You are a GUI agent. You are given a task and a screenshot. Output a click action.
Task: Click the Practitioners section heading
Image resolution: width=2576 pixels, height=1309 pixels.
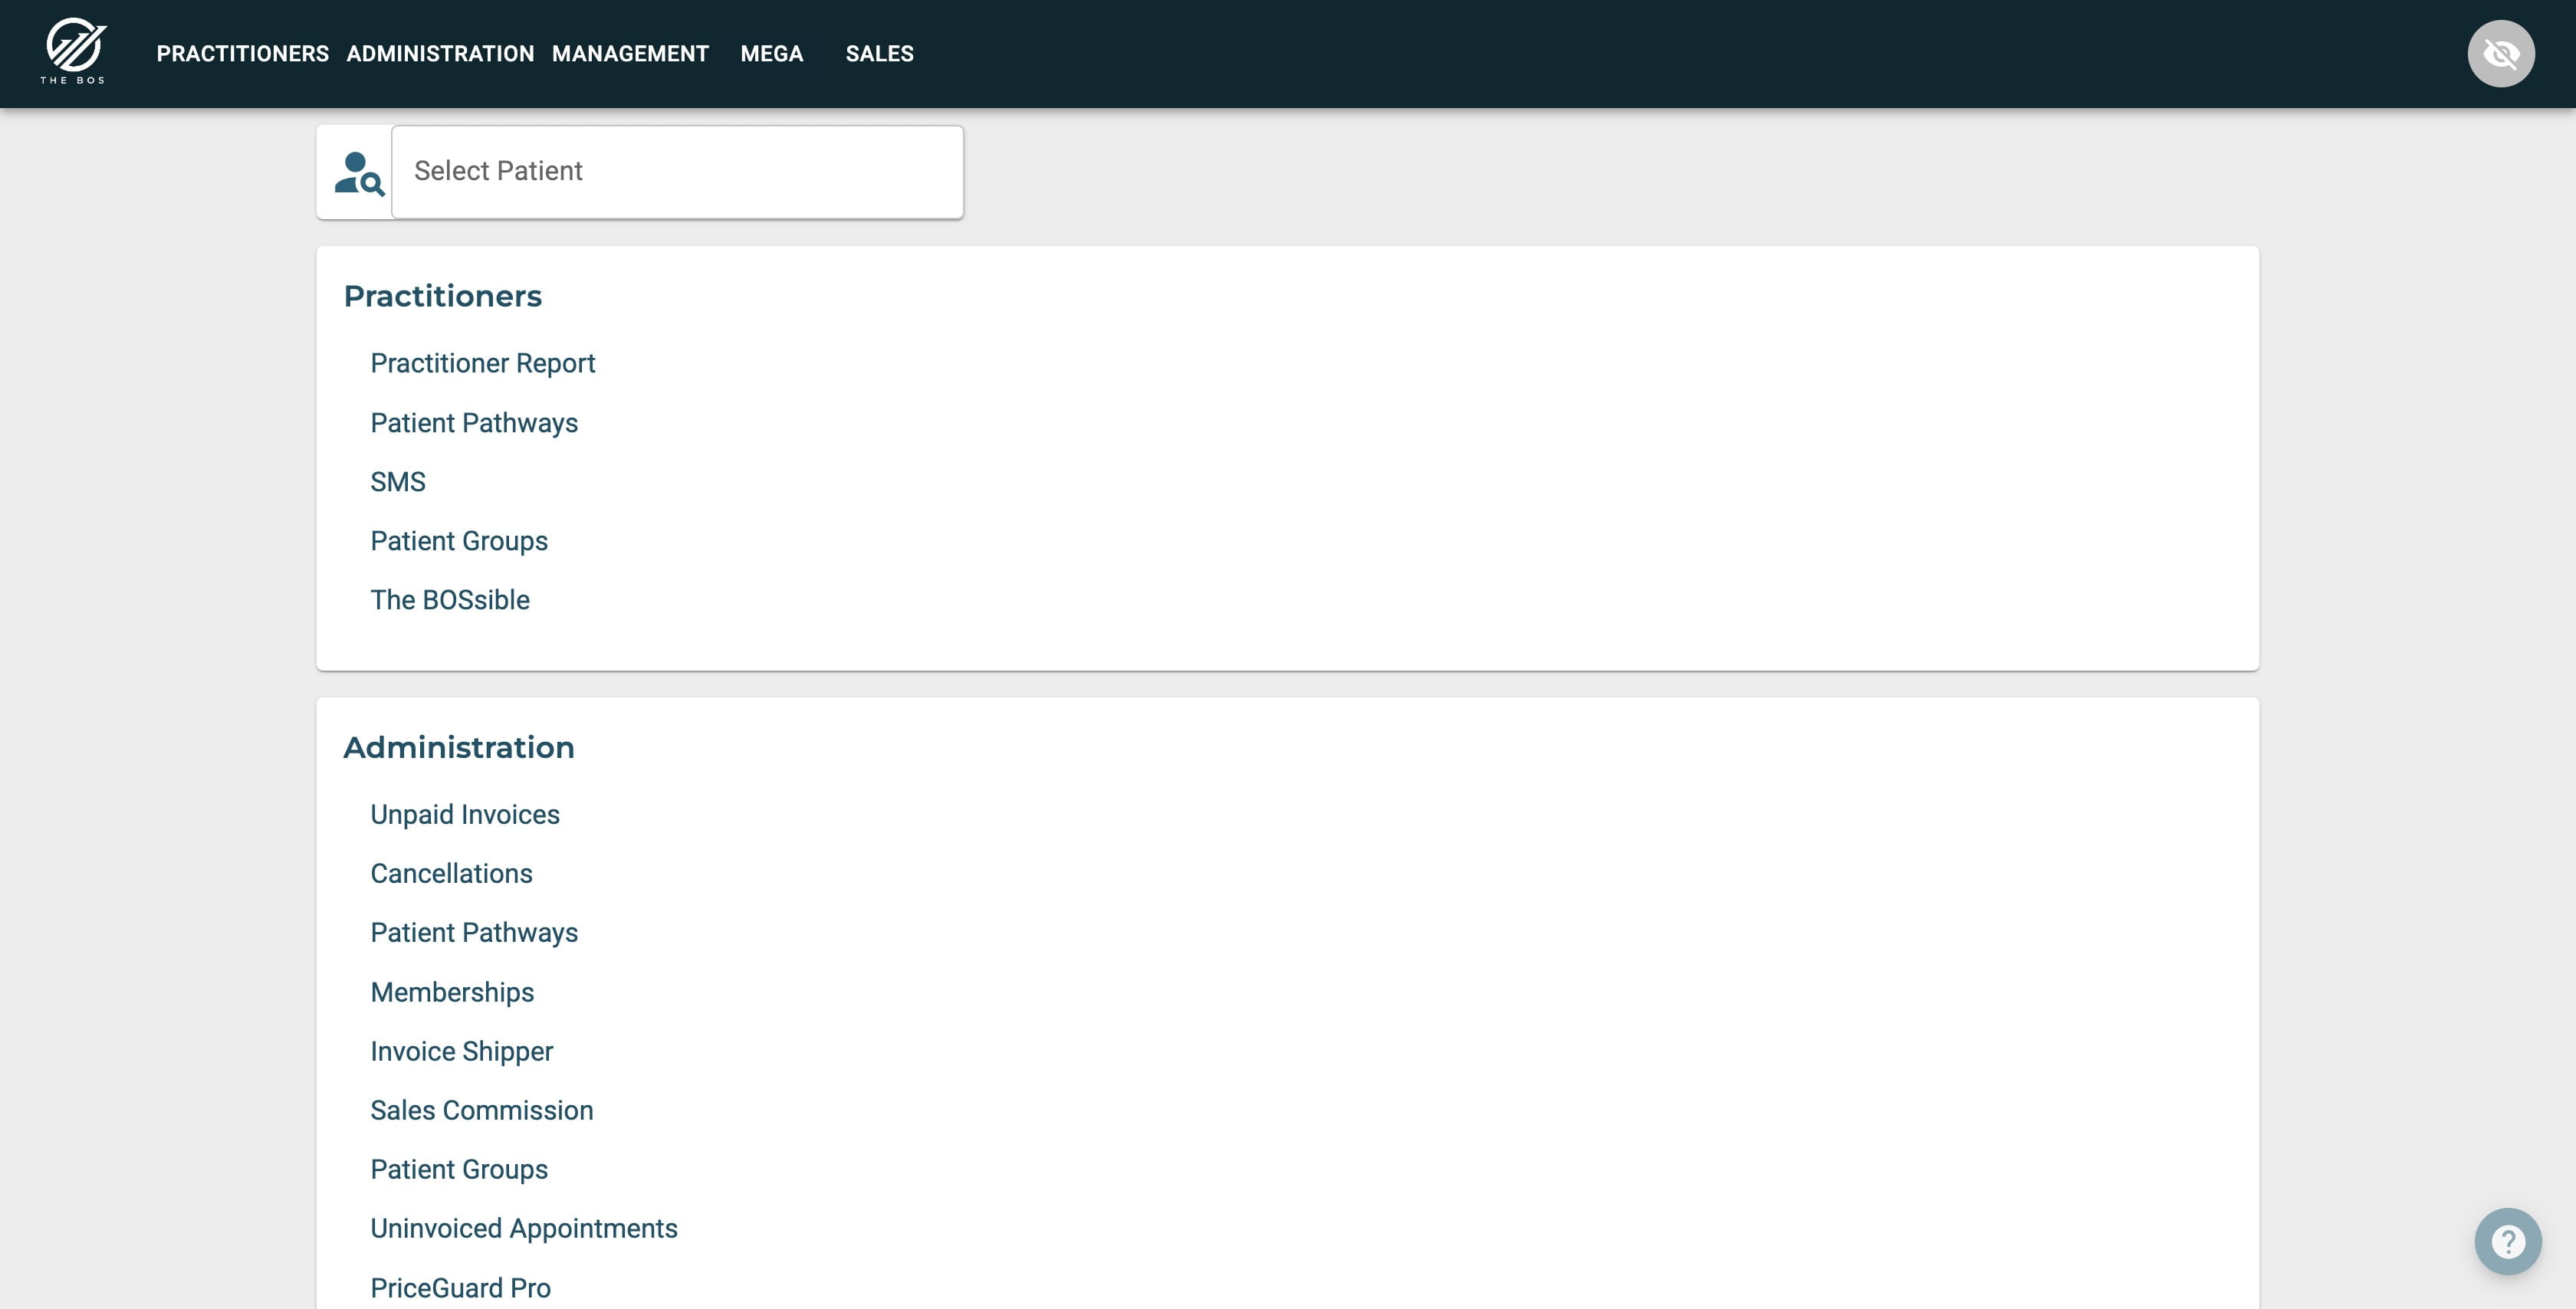(442, 296)
